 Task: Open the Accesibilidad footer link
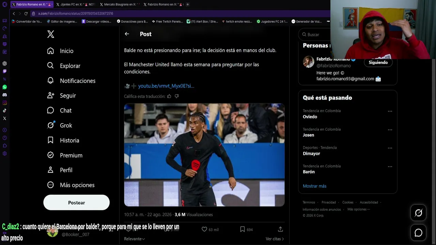(369, 202)
